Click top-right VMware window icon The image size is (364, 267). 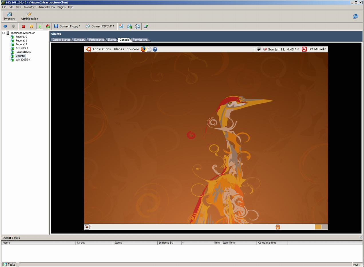tap(355, 16)
